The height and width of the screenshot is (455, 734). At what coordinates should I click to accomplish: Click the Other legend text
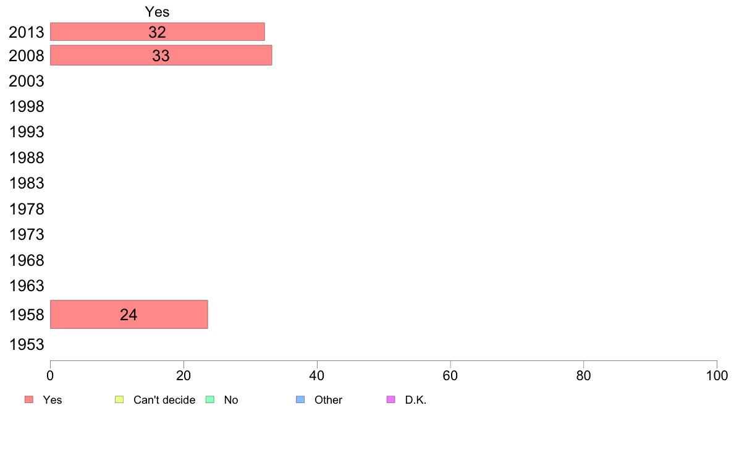coord(328,400)
